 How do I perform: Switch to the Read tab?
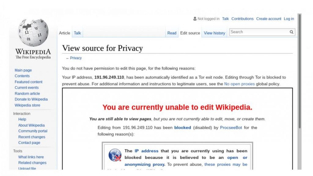click(171, 33)
